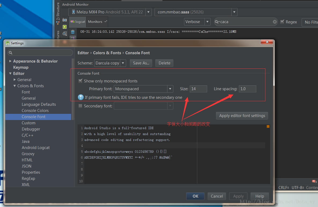Confirm settings with OK button
This screenshot has width=318, height=207.
click(196, 196)
